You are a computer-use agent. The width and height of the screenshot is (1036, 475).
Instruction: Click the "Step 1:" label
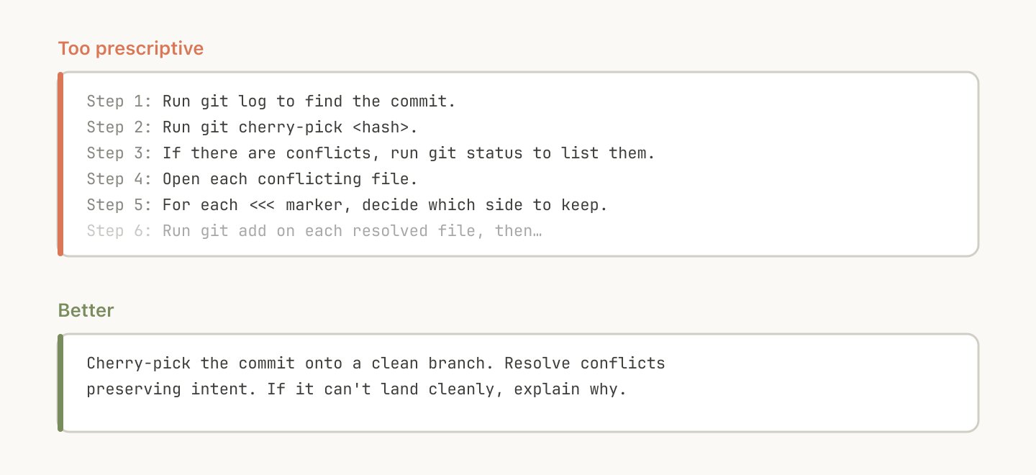point(119,101)
